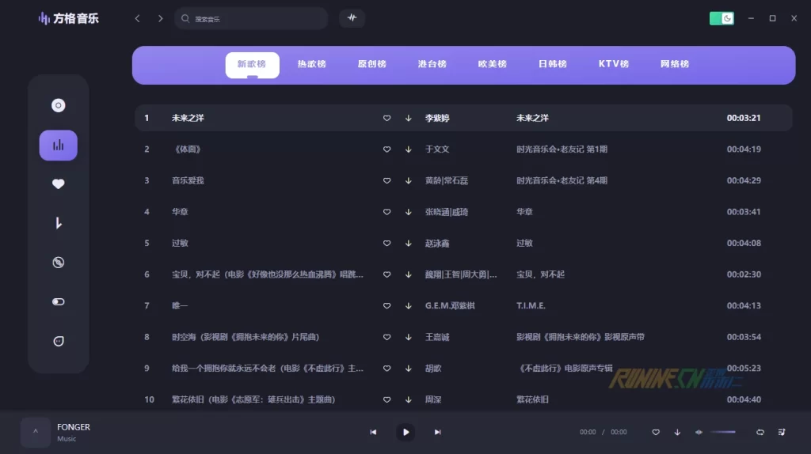Go back using the left chevron arrow
Image resolution: width=811 pixels, height=454 pixels.
click(137, 18)
